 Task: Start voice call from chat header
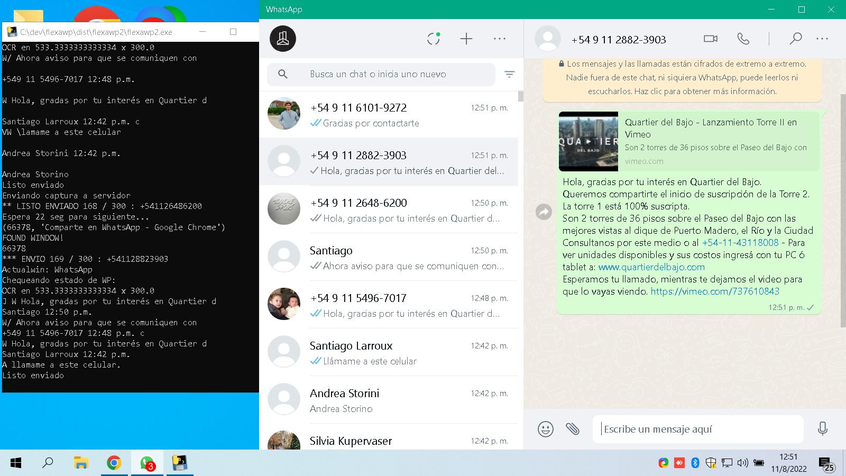pyautogui.click(x=743, y=39)
